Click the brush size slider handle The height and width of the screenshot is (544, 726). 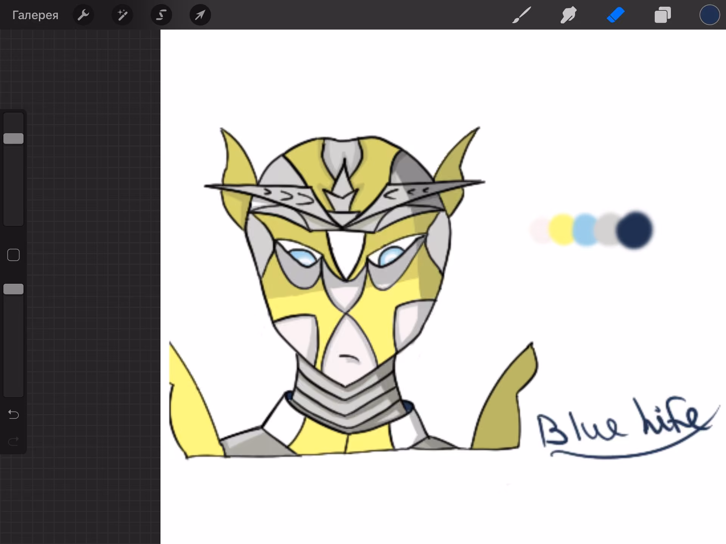[14, 139]
